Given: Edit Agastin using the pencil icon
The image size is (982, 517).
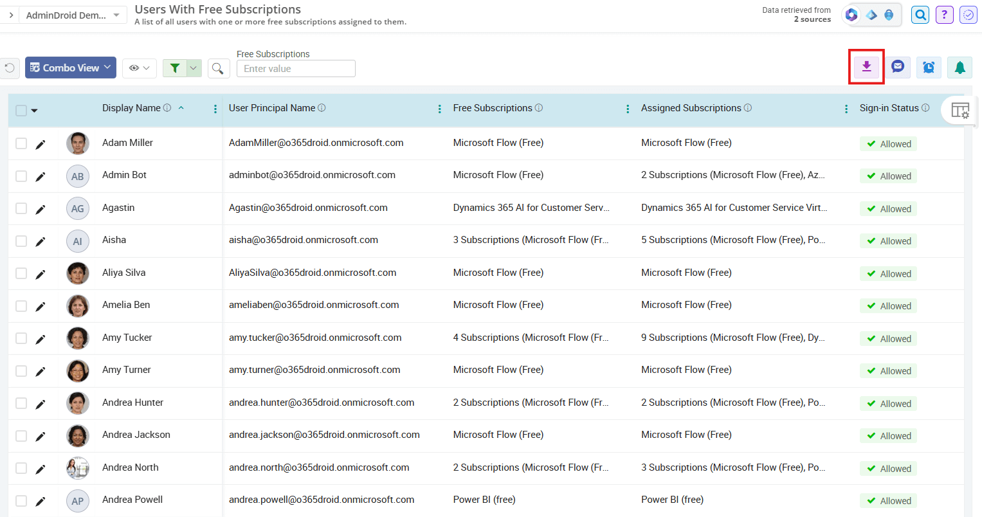Looking at the screenshot, I should [x=40, y=208].
